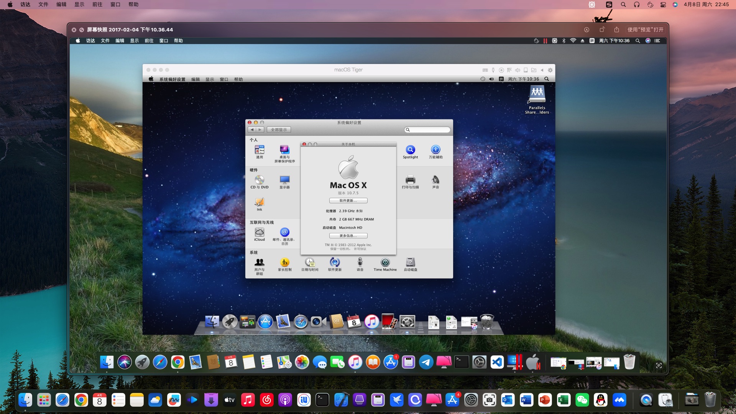The height and width of the screenshot is (414, 736).
Task: Click the '使用“预览”打开' button
Action: (x=645, y=30)
